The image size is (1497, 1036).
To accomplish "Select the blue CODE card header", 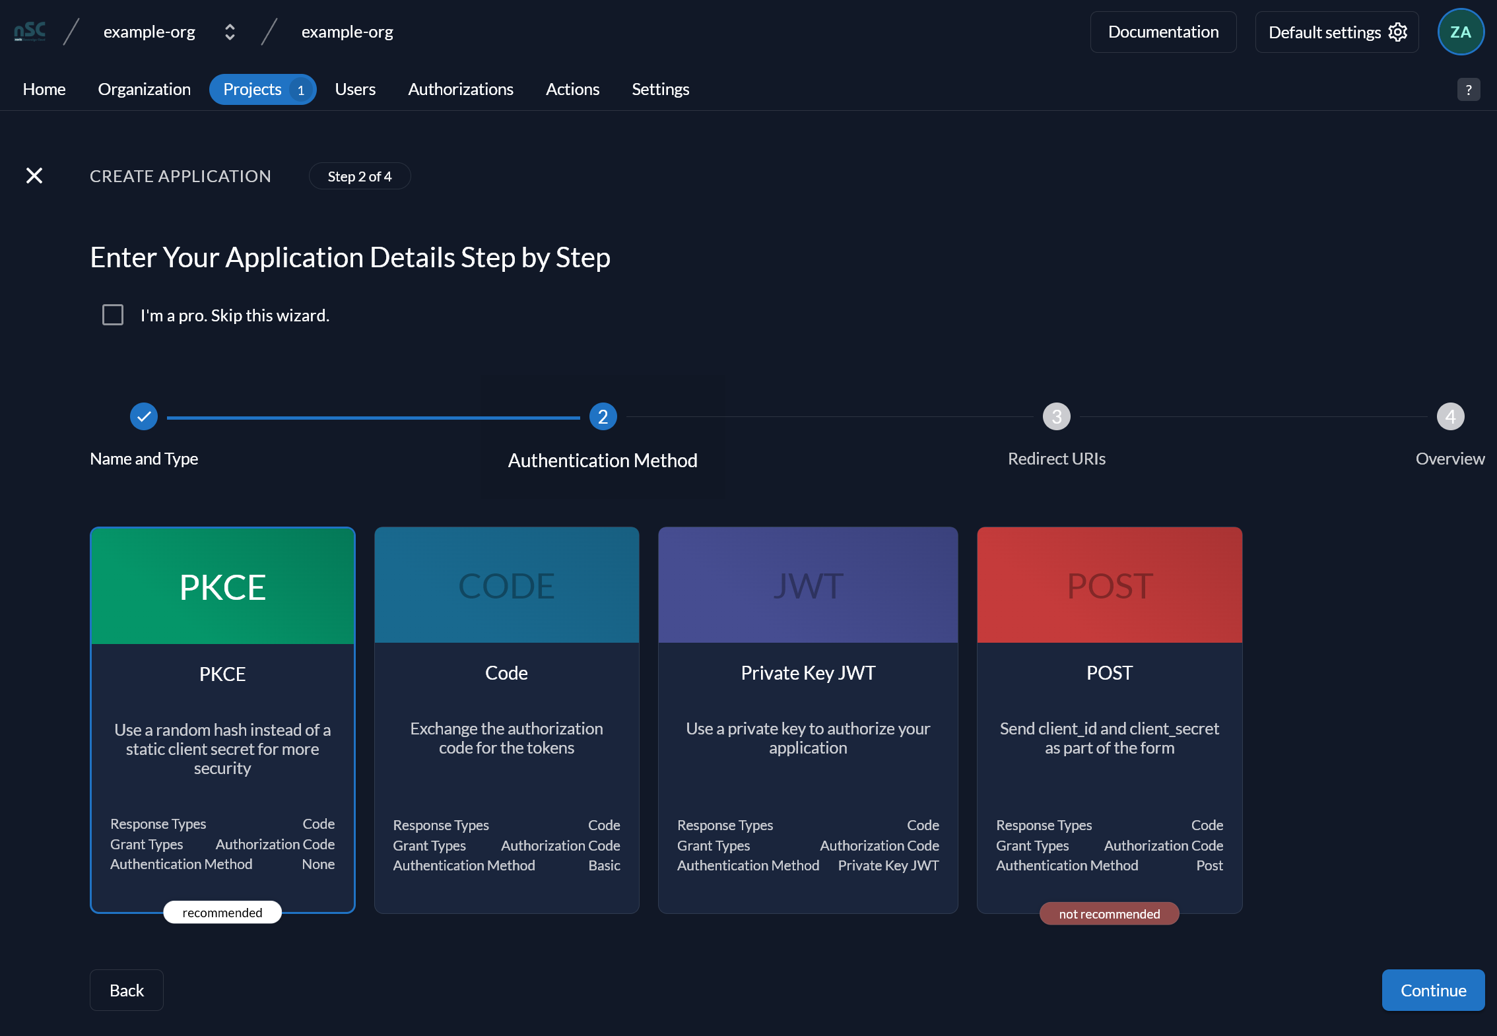I will 506,585.
